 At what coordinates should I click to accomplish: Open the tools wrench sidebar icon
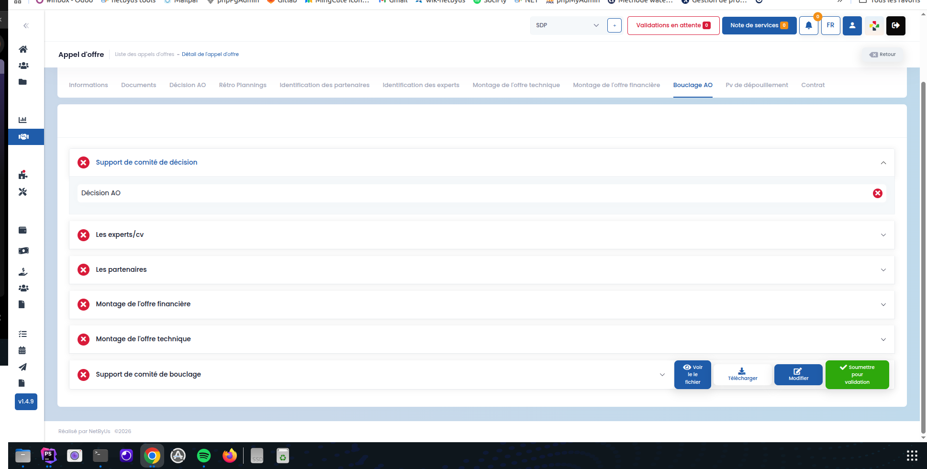pyautogui.click(x=22, y=192)
